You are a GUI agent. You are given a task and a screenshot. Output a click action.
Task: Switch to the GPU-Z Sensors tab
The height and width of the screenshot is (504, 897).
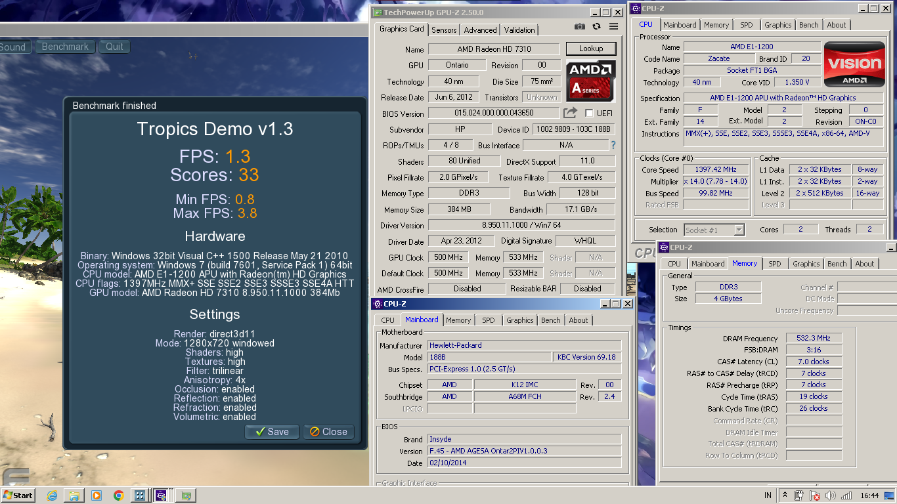[x=444, y=30]
